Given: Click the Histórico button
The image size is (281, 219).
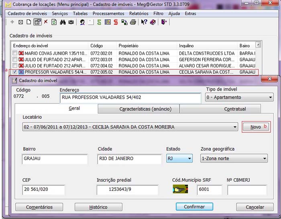Looking at the screenshot, I should click(x=98, y=207).
